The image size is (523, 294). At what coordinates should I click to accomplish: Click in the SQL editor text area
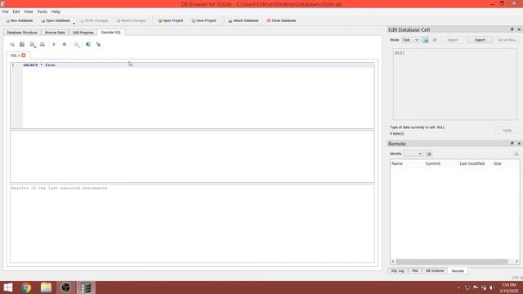tap(199, 96)
